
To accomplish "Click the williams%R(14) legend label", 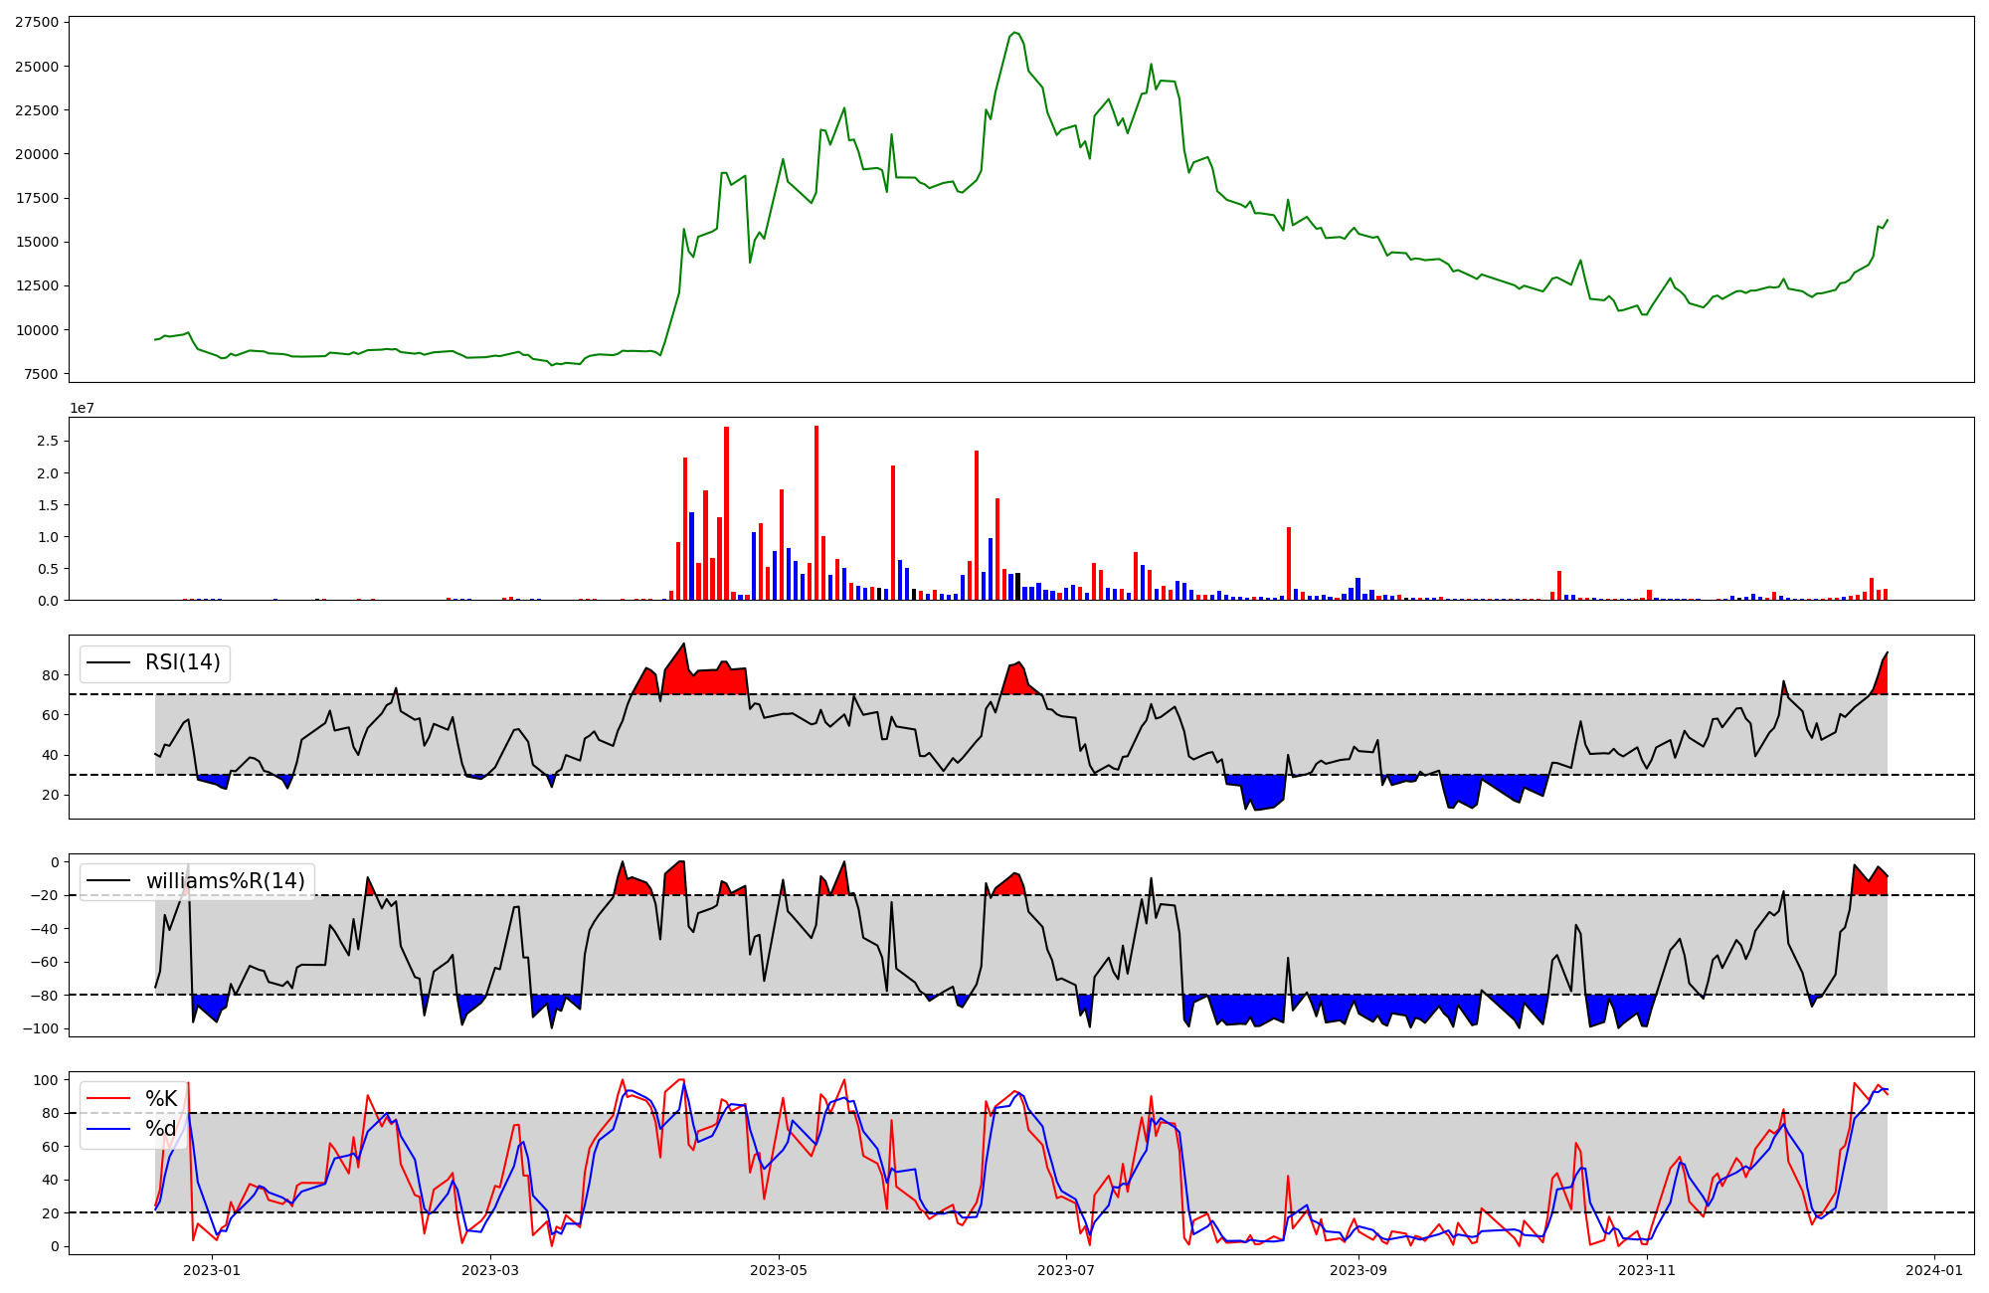I will click(x=225, y=881).
